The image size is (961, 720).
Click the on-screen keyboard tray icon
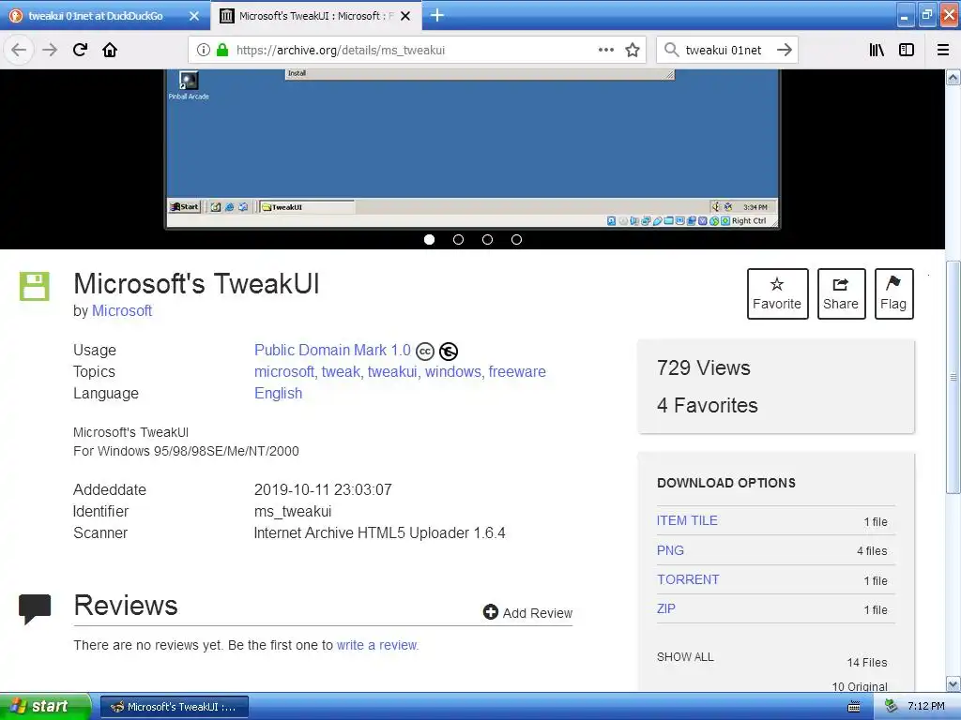pyautogui.click(x=853, y=707)
